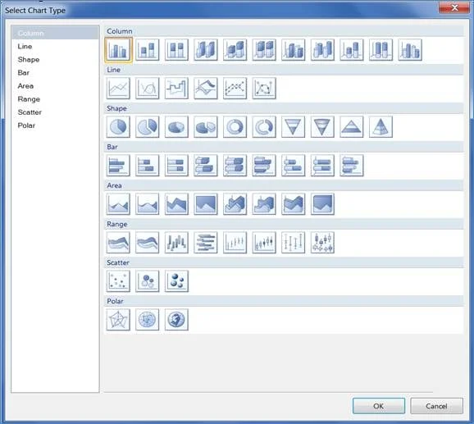The height and width of the screenshot is (424, 474).
Task: Choose the last cylinder column chart icon
Action: (x=410, y=50)
